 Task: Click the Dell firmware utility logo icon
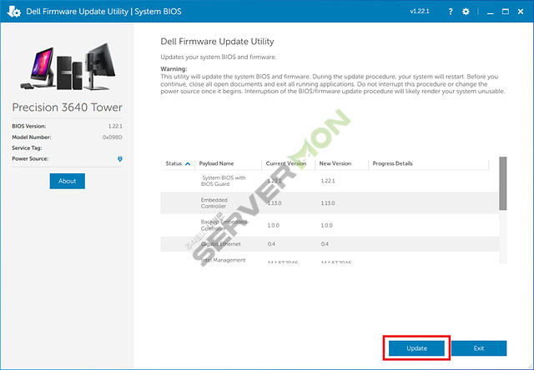click(x=14, y=12)
